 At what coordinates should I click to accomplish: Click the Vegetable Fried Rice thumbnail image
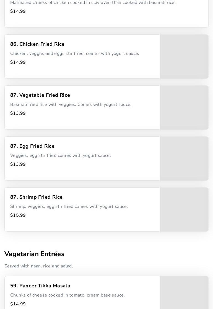tap(184, 108)
